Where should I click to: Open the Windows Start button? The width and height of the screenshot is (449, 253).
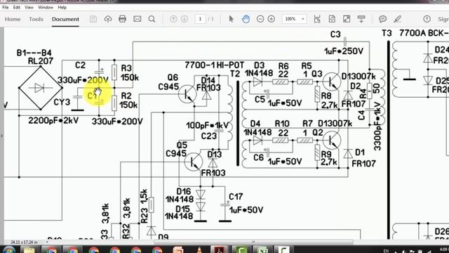pos(8,249)
